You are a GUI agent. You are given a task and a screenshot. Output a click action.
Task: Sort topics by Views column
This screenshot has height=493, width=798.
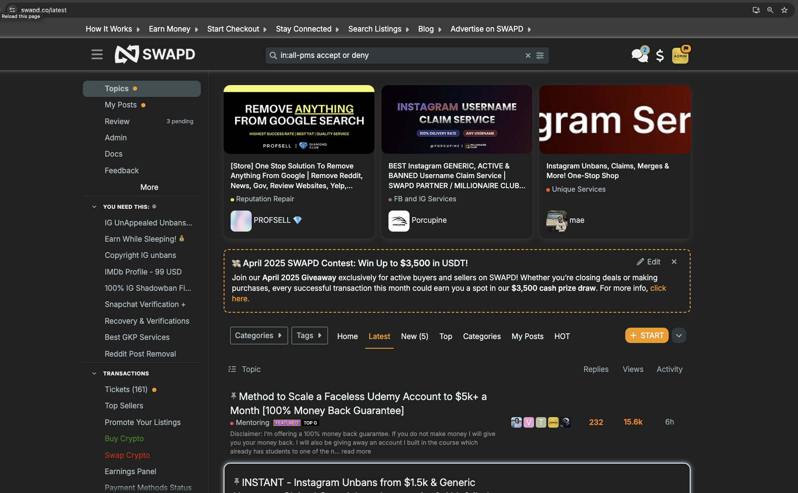(633, 369)
